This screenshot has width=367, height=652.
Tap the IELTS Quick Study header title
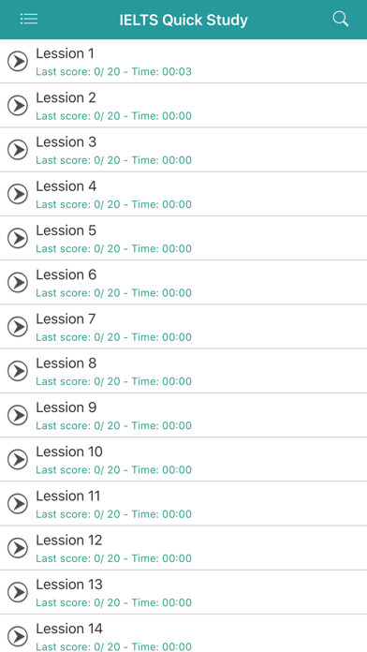[183, 20]
